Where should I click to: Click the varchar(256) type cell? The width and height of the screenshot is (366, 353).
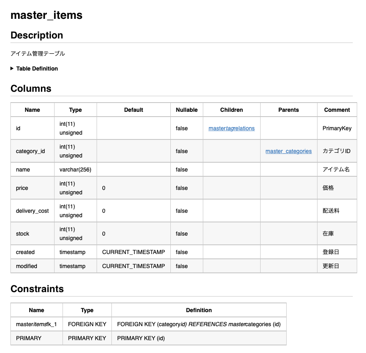coord(75,169)
